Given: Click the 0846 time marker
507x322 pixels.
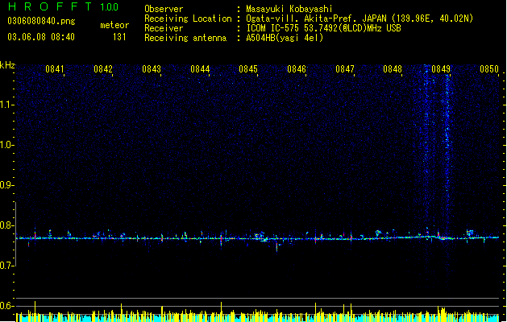Looking at the screenshot, I should [x=297, y=69].
